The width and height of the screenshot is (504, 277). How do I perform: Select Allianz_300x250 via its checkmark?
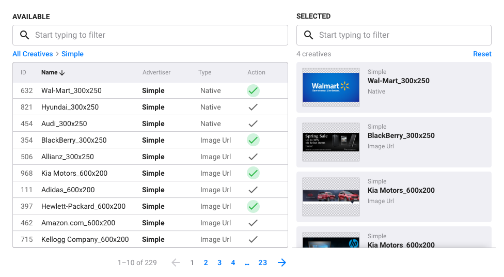pyautogui.click(x=253, y=157)
